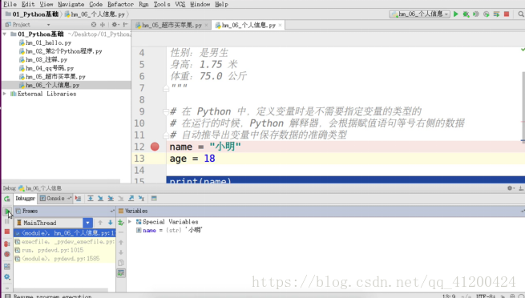Start debugging with the bug icon in top toolbar

pos(466,14)
